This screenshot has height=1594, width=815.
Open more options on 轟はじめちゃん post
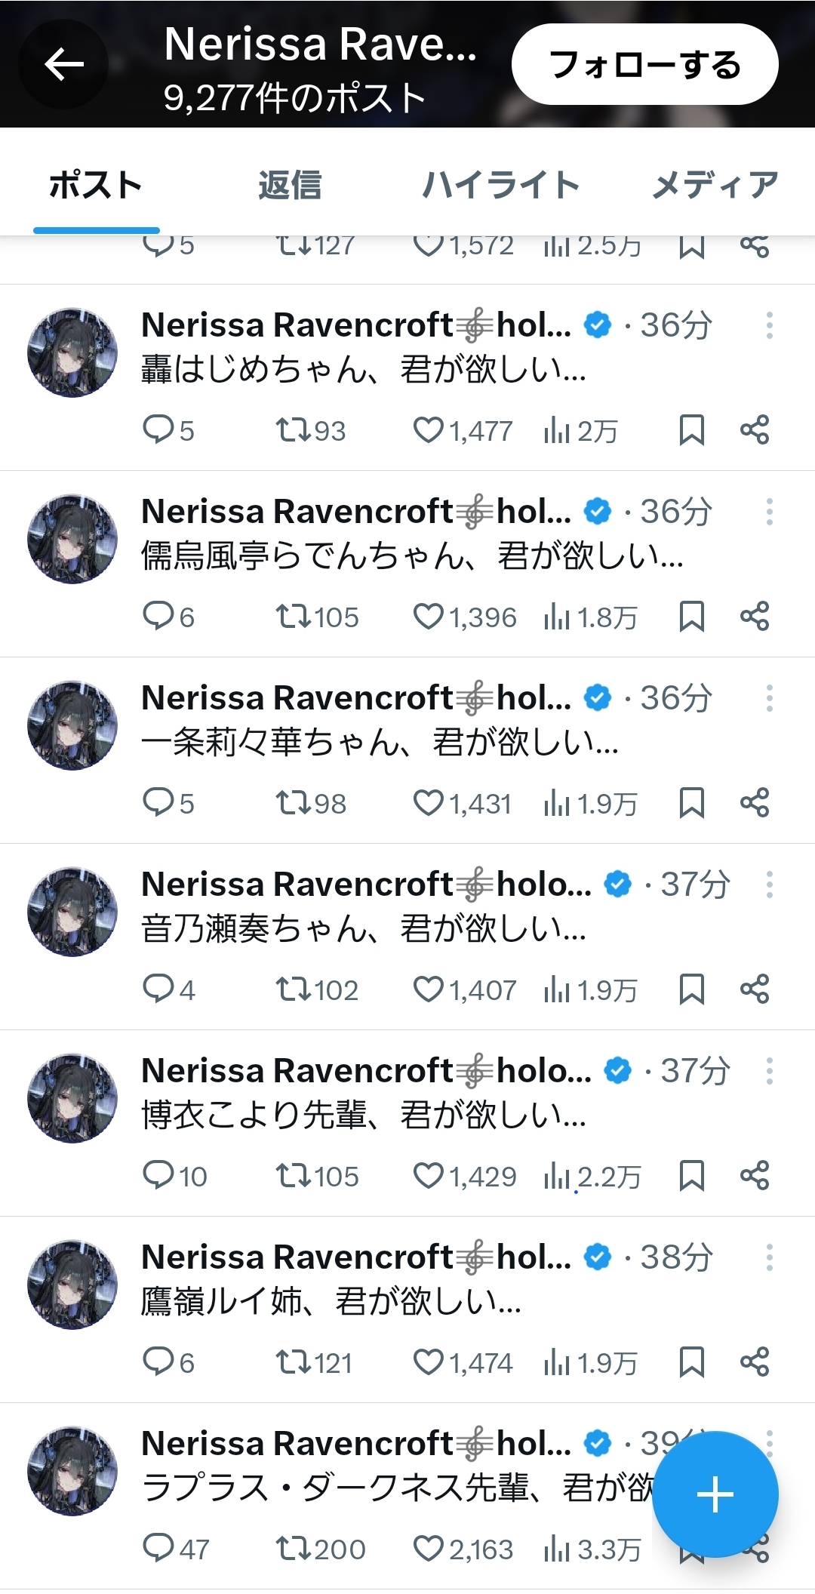pyautogui.click(x=769, y=325)
